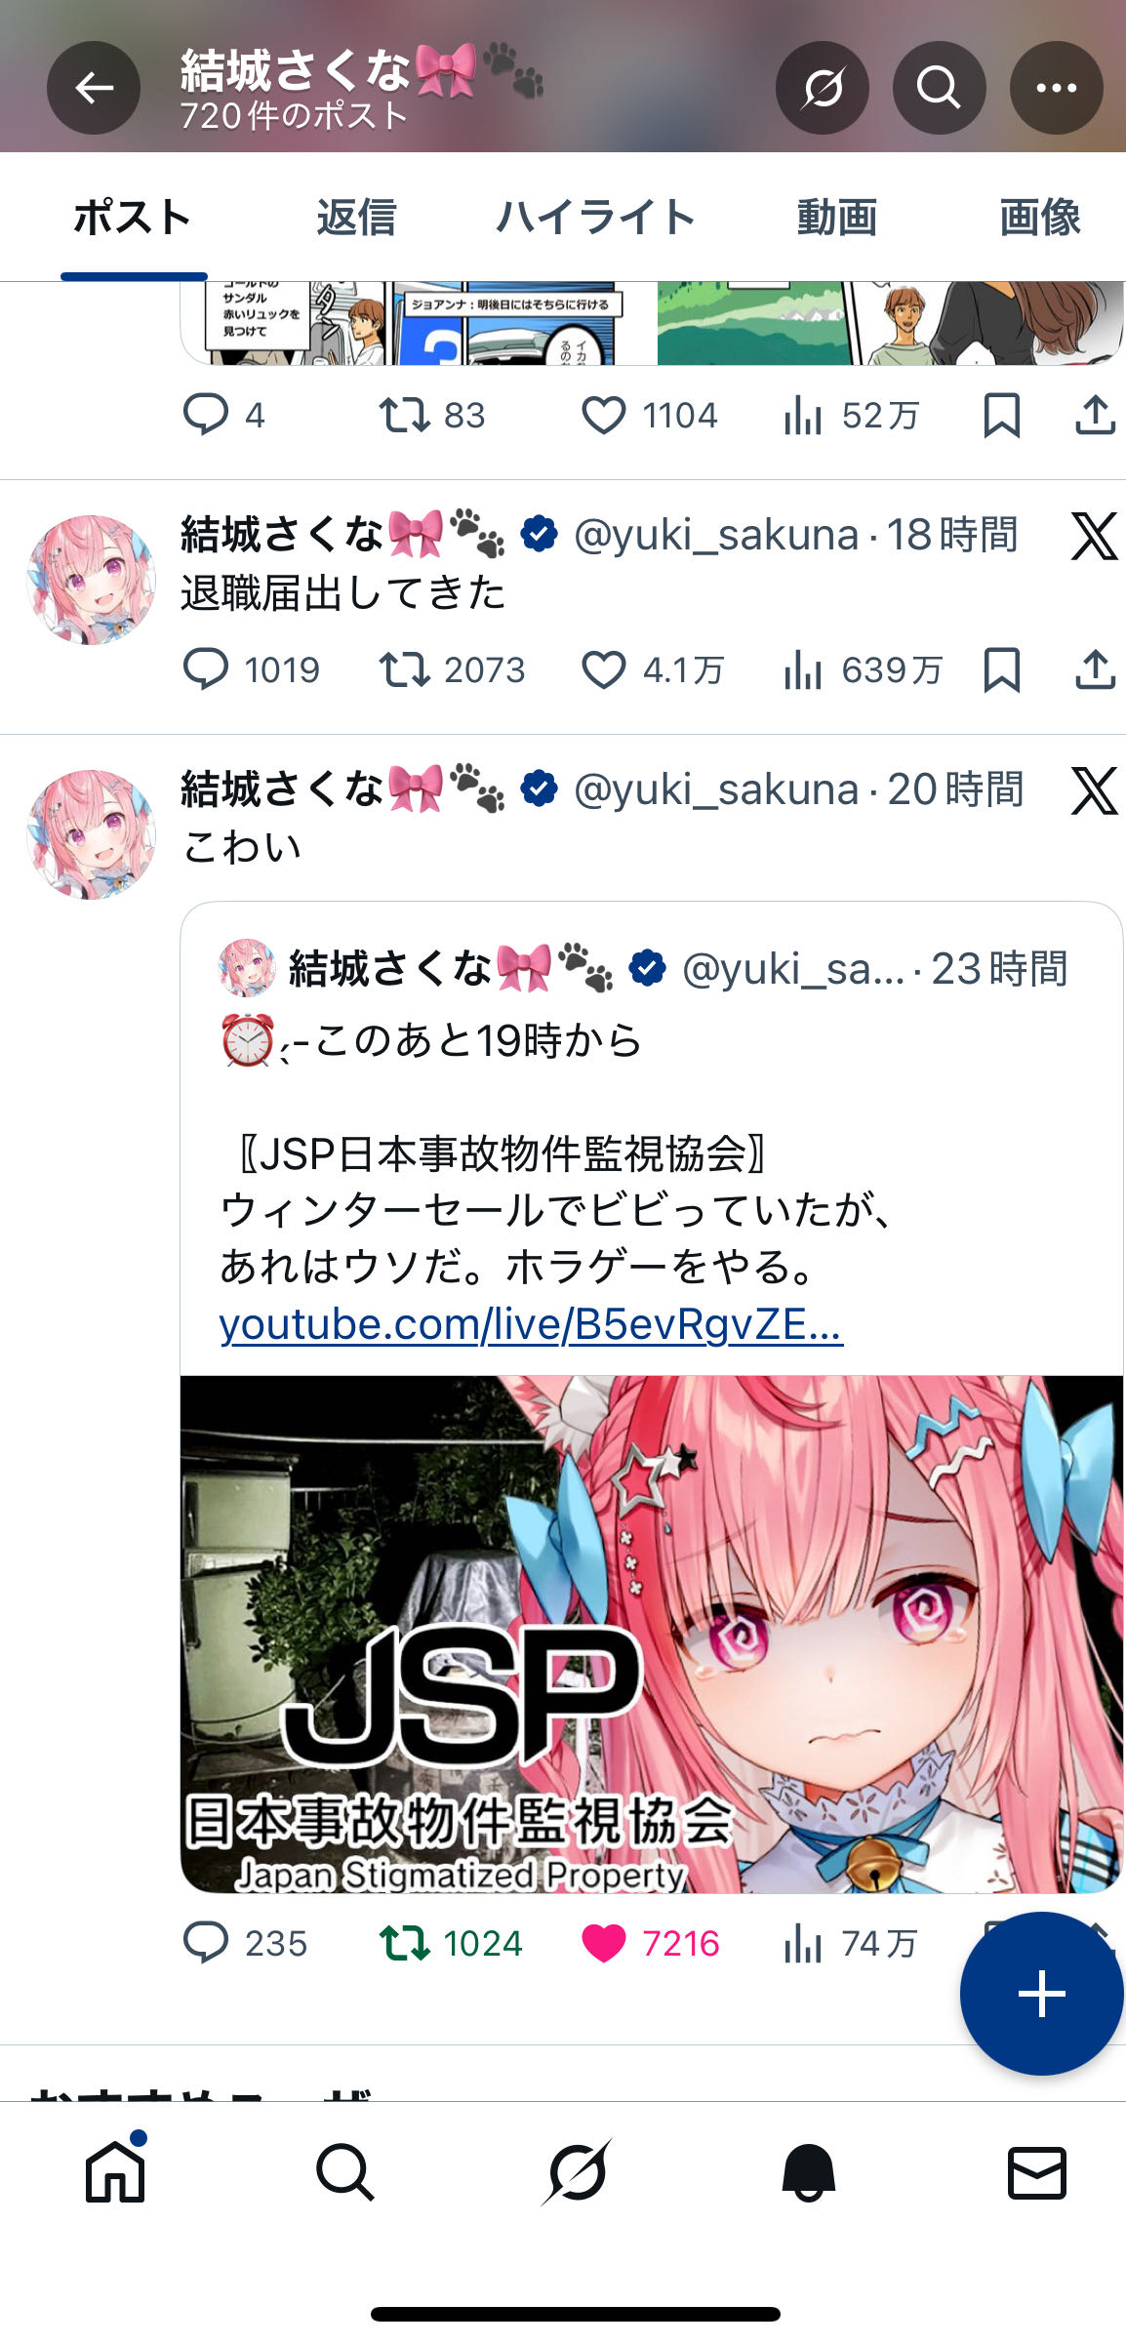Screen dimensions: 1126x2345
Task: Open the messages envelope tab
Action: pos(1036,2172)
